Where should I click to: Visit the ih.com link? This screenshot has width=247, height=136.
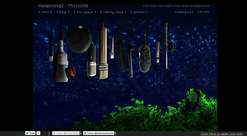click(204, 12)
